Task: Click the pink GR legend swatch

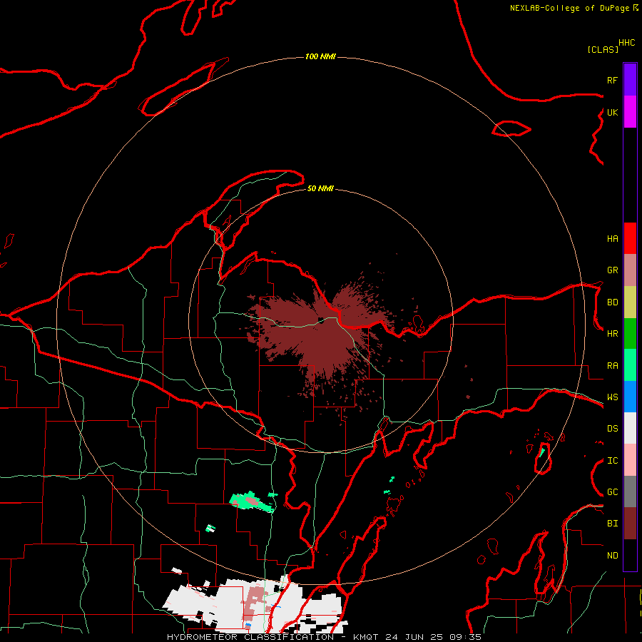Action: (x=630, y=270)
